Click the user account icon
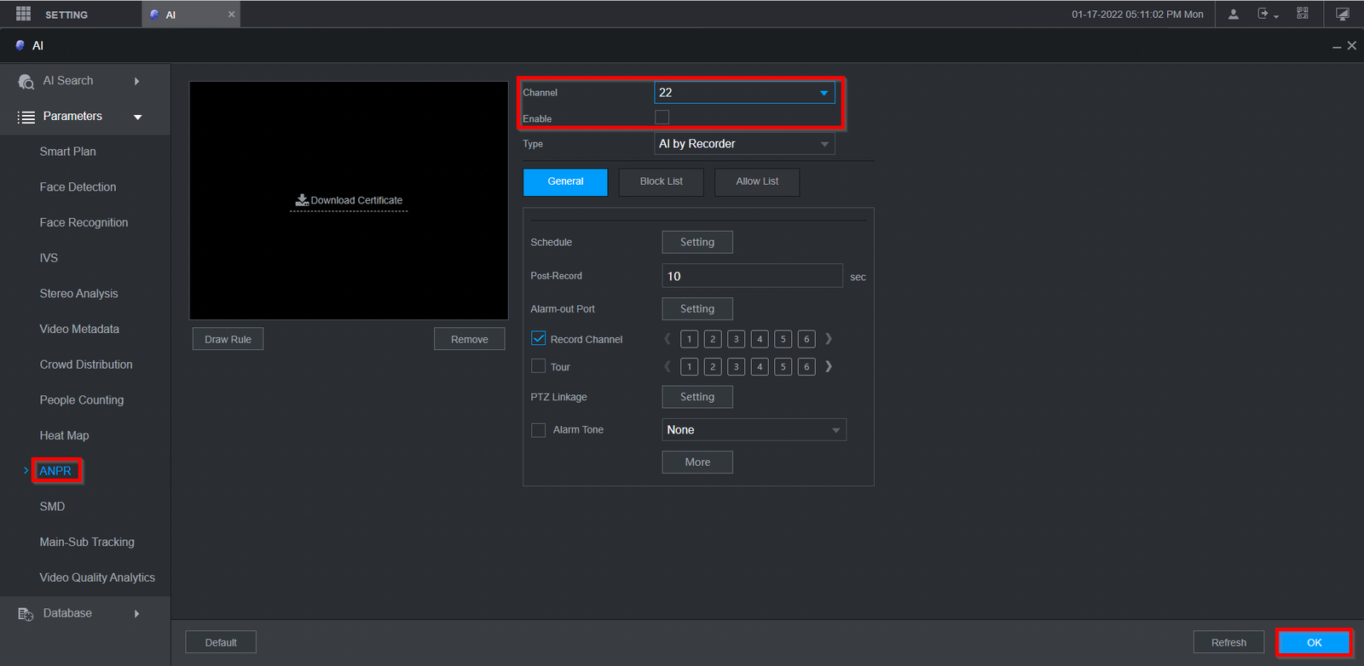 [x=1233, y=14]
